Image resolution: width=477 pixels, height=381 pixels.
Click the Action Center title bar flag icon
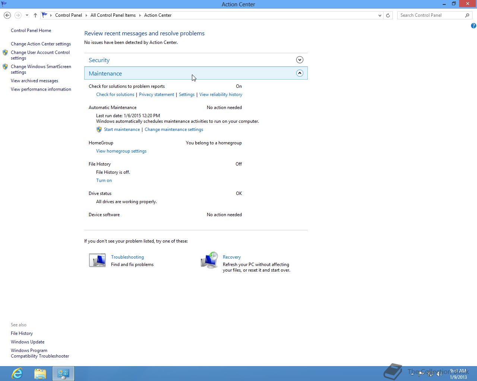[4, 4]
